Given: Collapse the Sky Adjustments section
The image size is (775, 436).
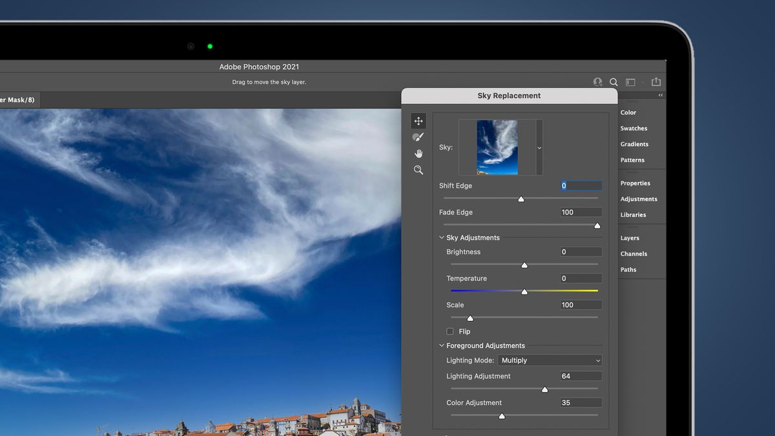Looking at the screenshot, I should click(x=442, y=237).
